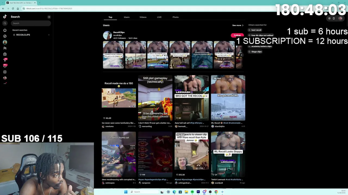
Task: Open the Explore compass icon
Action: 5,36
